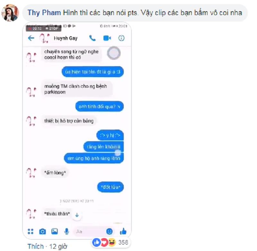
Task: Tap the floating gray chat head circle
Action: click(114, 53)
